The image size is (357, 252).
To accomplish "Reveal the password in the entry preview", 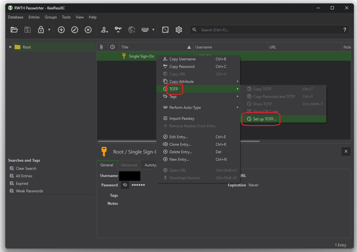I will (x=125, y=185).
